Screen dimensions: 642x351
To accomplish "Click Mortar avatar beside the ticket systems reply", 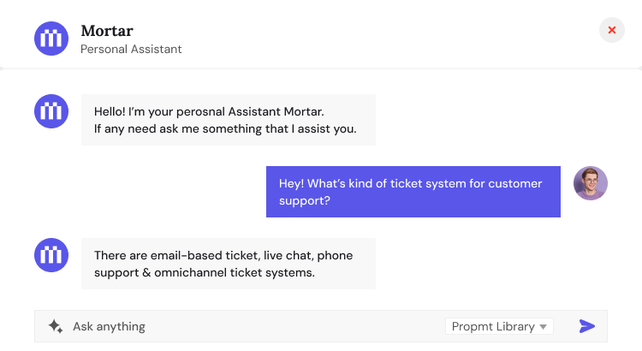I will pos(51,255).
